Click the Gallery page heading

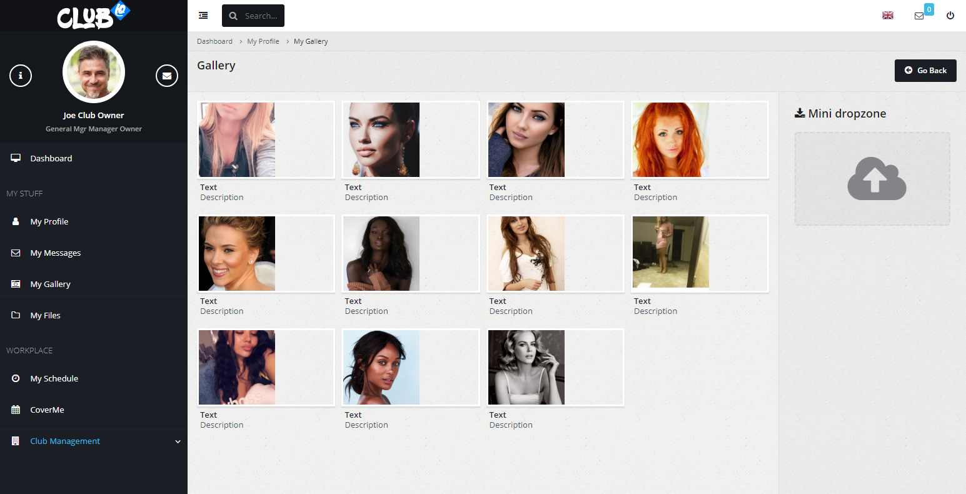click(x=216, y=66)
